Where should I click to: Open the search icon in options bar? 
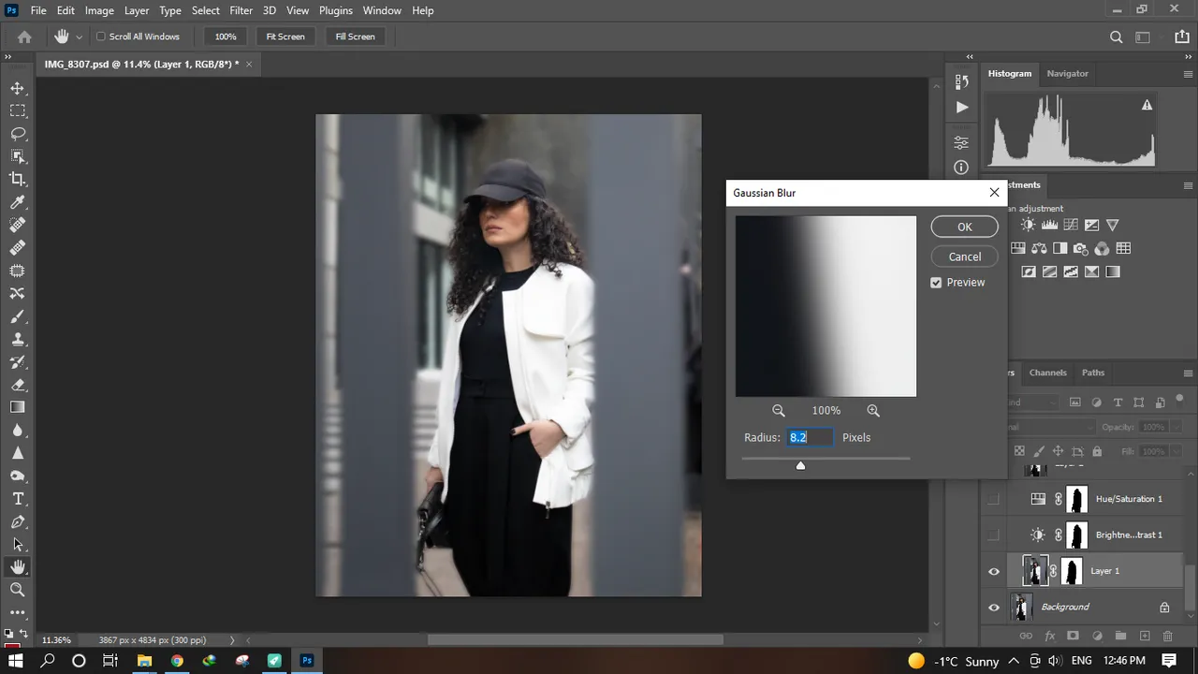[x=1116, y=37]
